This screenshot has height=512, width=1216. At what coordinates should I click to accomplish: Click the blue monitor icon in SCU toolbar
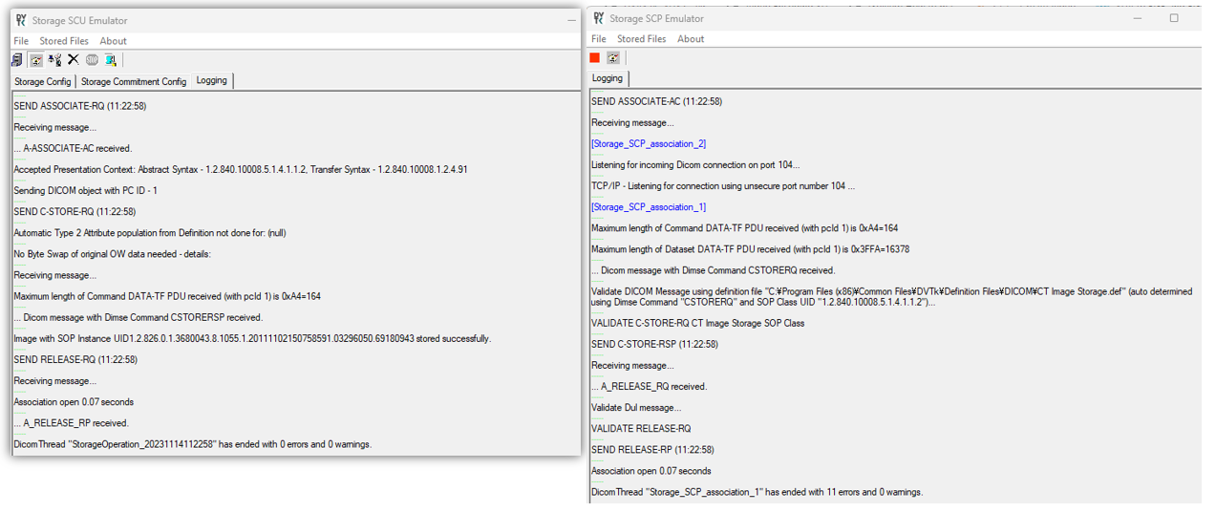(x=111, y=60)
